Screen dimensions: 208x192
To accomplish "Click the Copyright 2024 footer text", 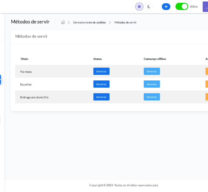I will point(123,185).
